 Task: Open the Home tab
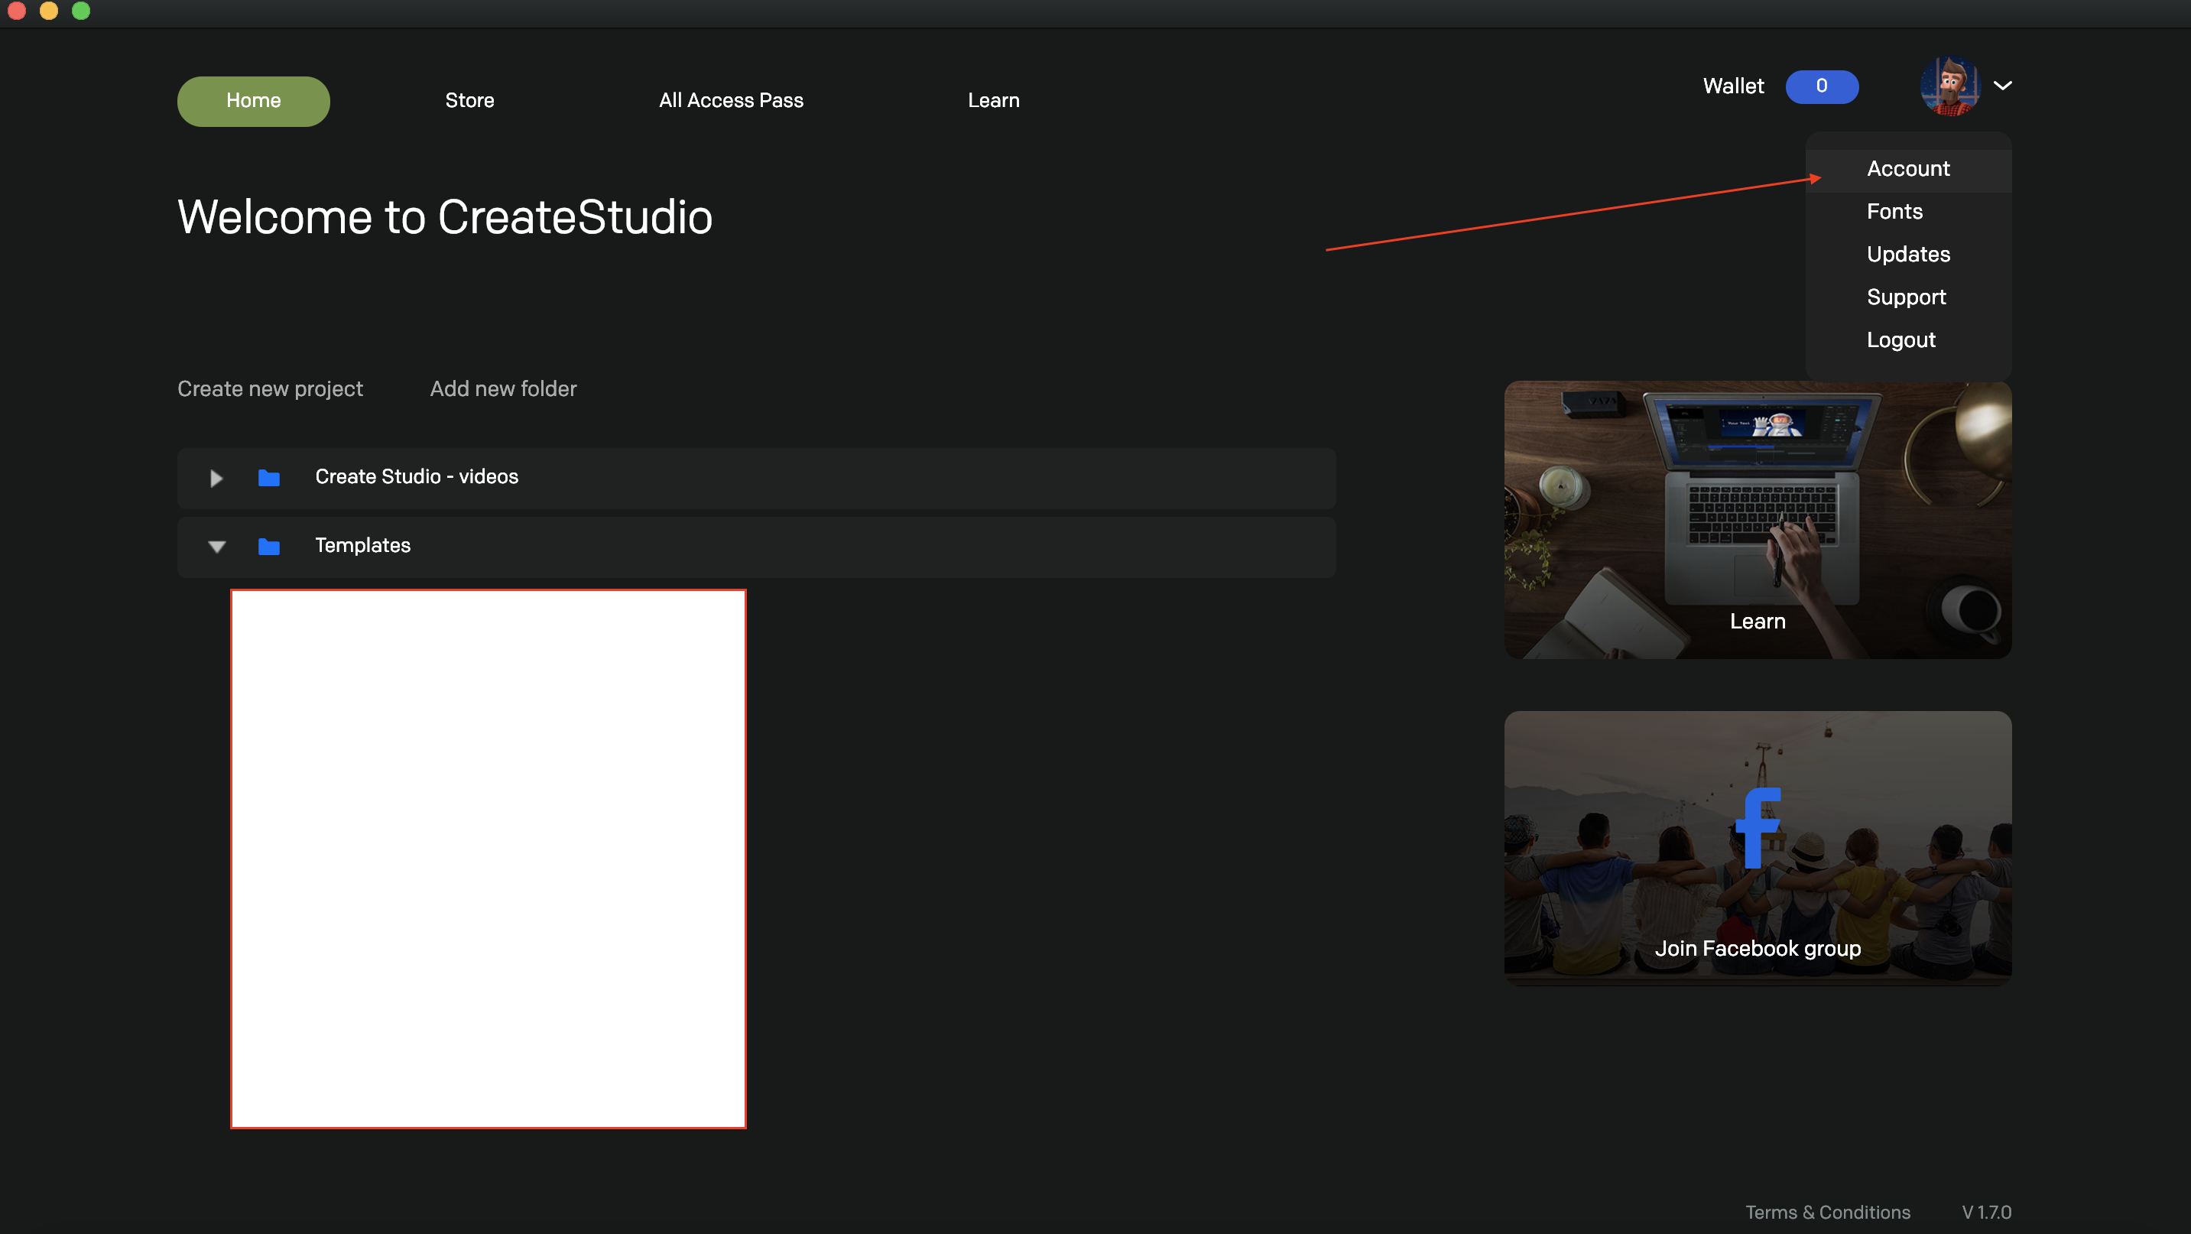pos(254,100)
